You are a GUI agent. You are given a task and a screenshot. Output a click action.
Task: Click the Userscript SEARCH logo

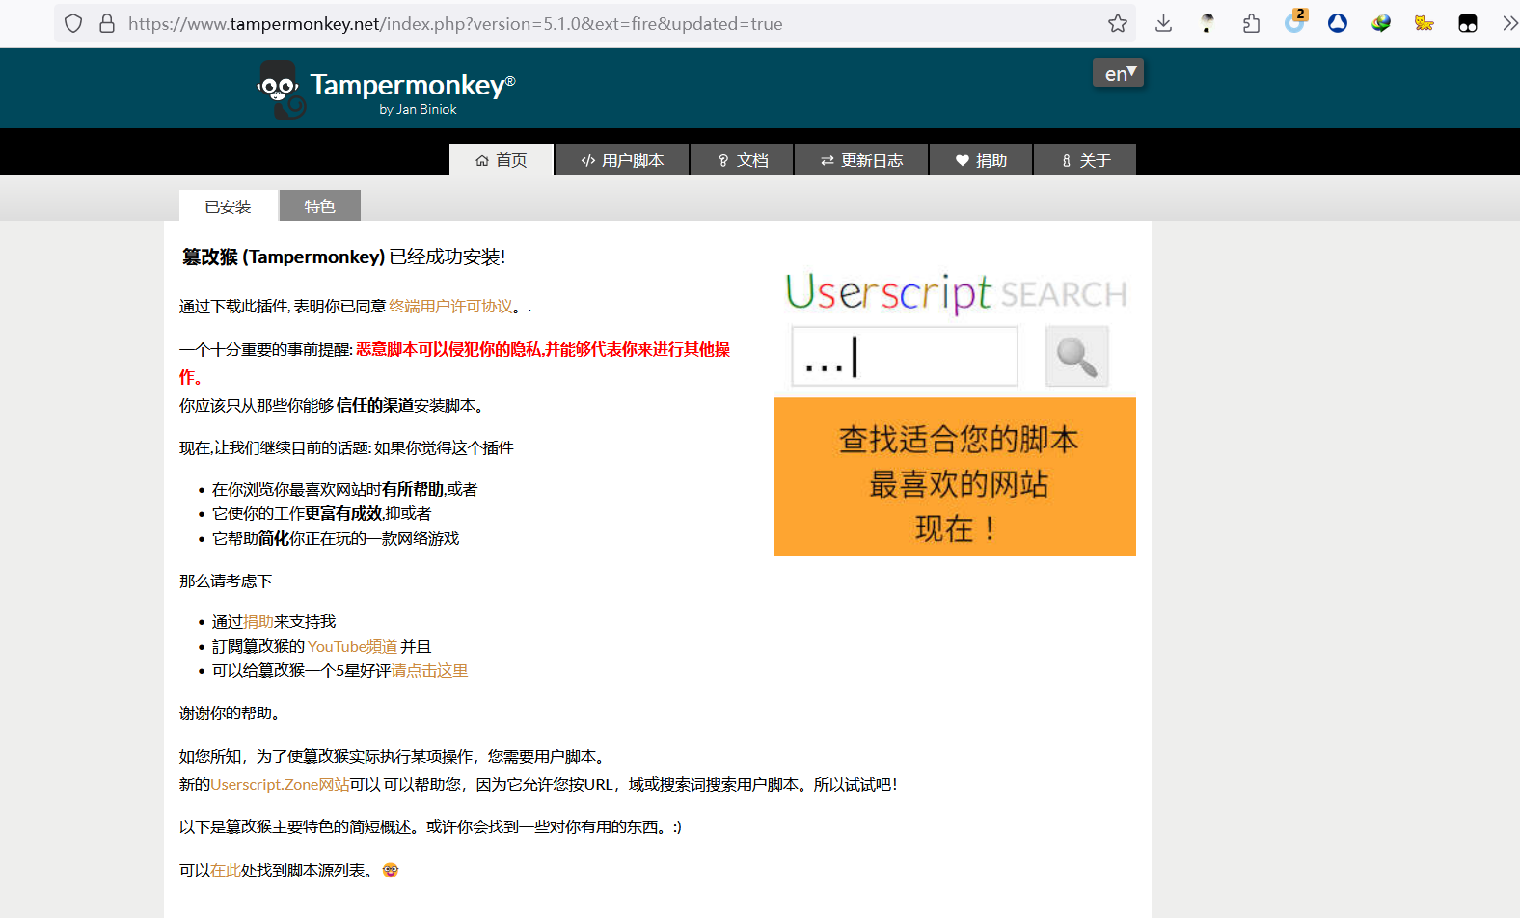click(956, 292)
